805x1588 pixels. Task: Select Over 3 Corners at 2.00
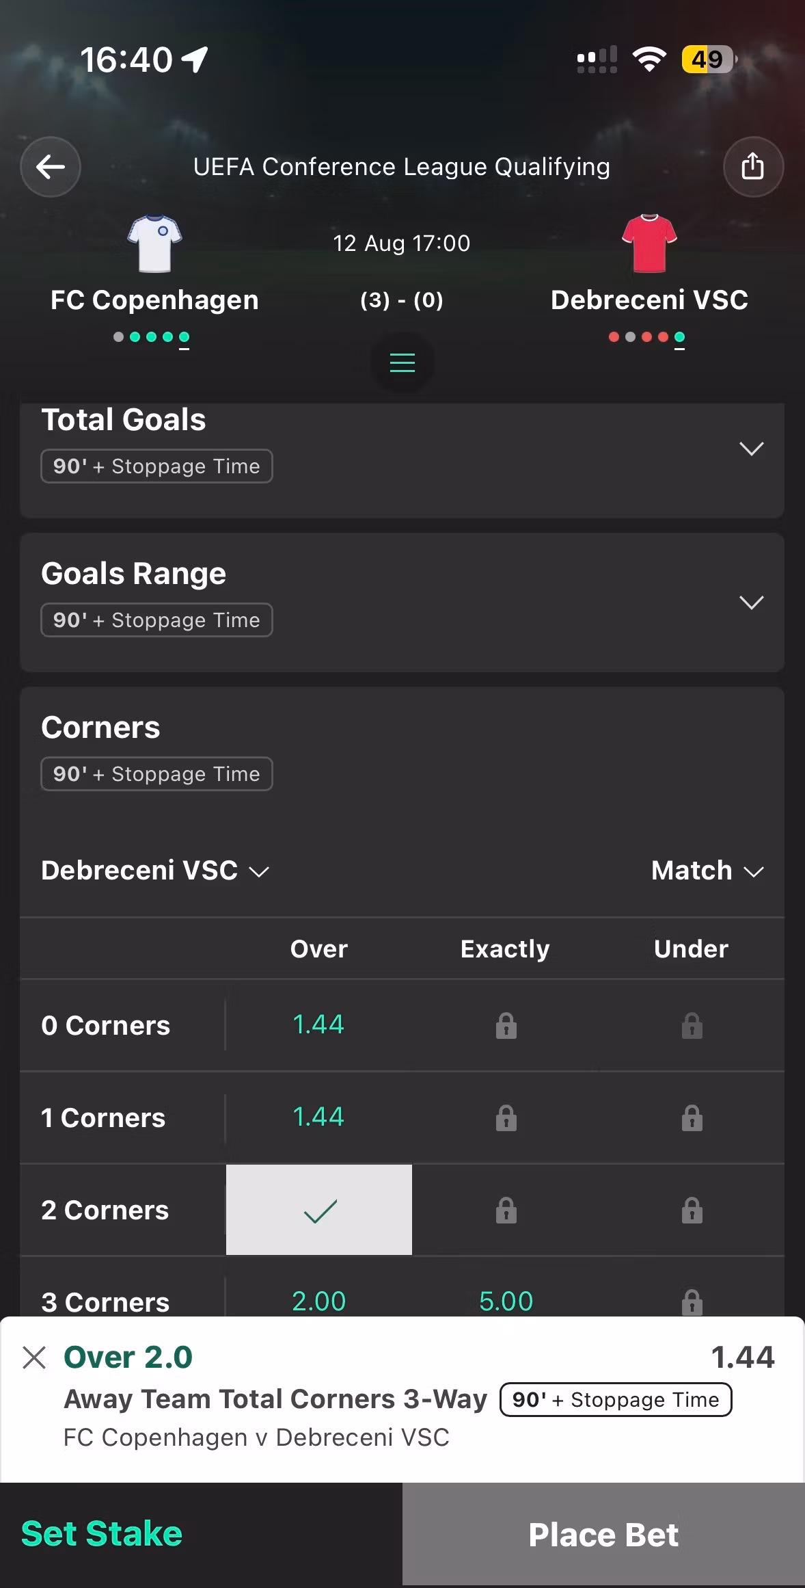pos(319,1301)
